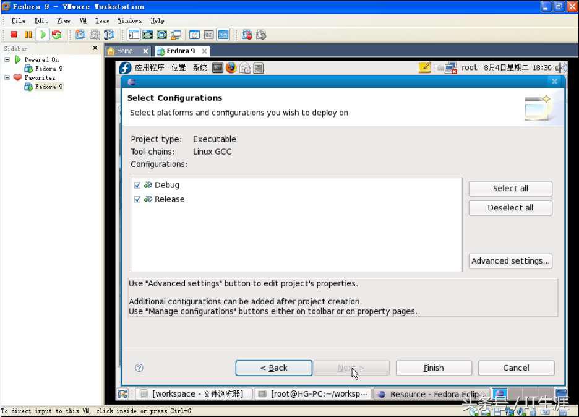Toggle the Release configuration checkbox
This screenshot has width=579, height=417.
point(137,199)
